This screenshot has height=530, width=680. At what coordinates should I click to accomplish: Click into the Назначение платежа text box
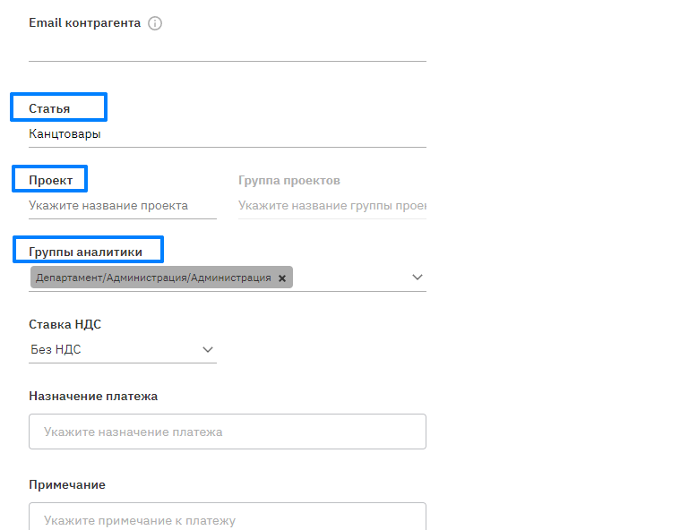click(227, 432)
